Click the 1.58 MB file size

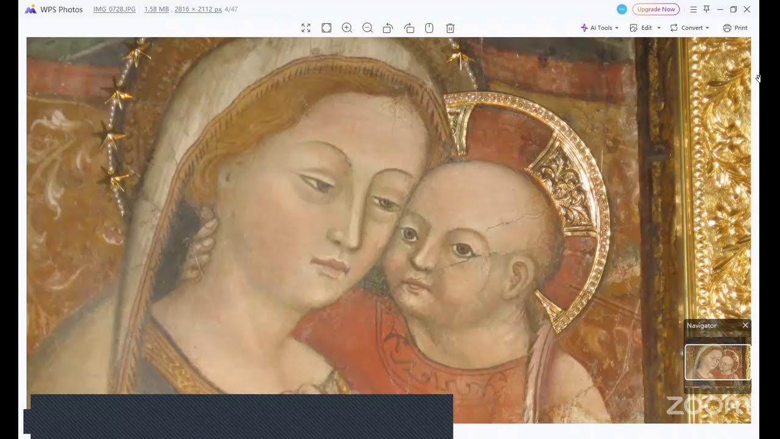(157, 10)
